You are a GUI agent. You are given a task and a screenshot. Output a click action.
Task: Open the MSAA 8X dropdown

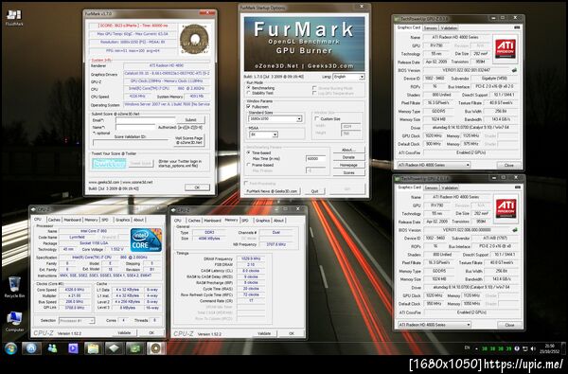pyautogui.click(x=263, y=134)
